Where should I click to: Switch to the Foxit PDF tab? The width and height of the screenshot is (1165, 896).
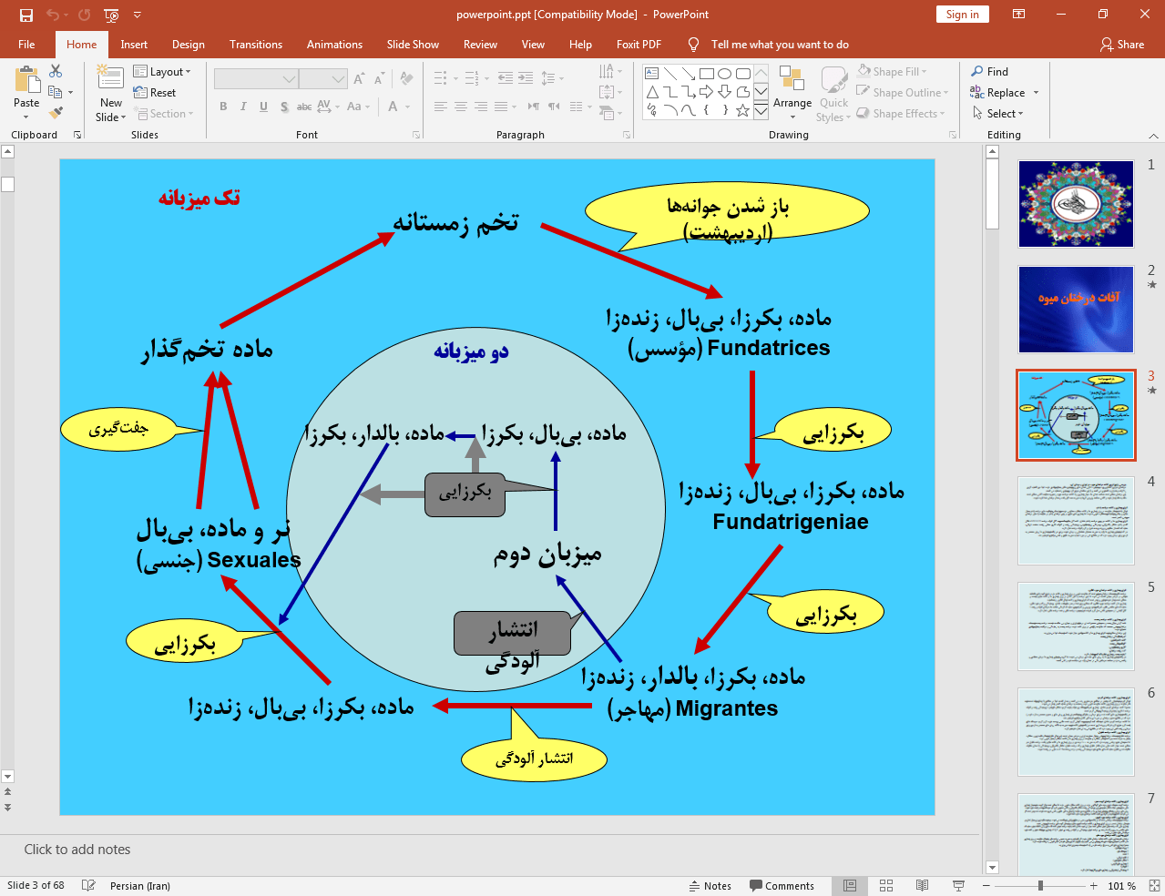pyautogui.click(x=639, y=44)
